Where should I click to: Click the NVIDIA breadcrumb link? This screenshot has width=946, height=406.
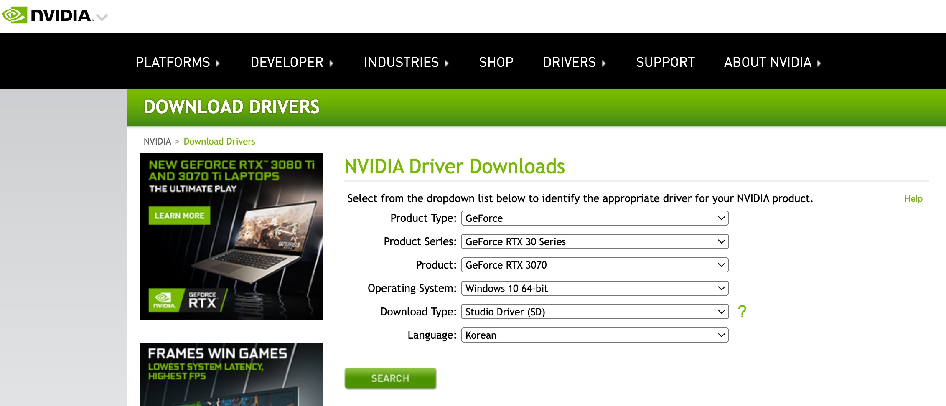[158, 141]
